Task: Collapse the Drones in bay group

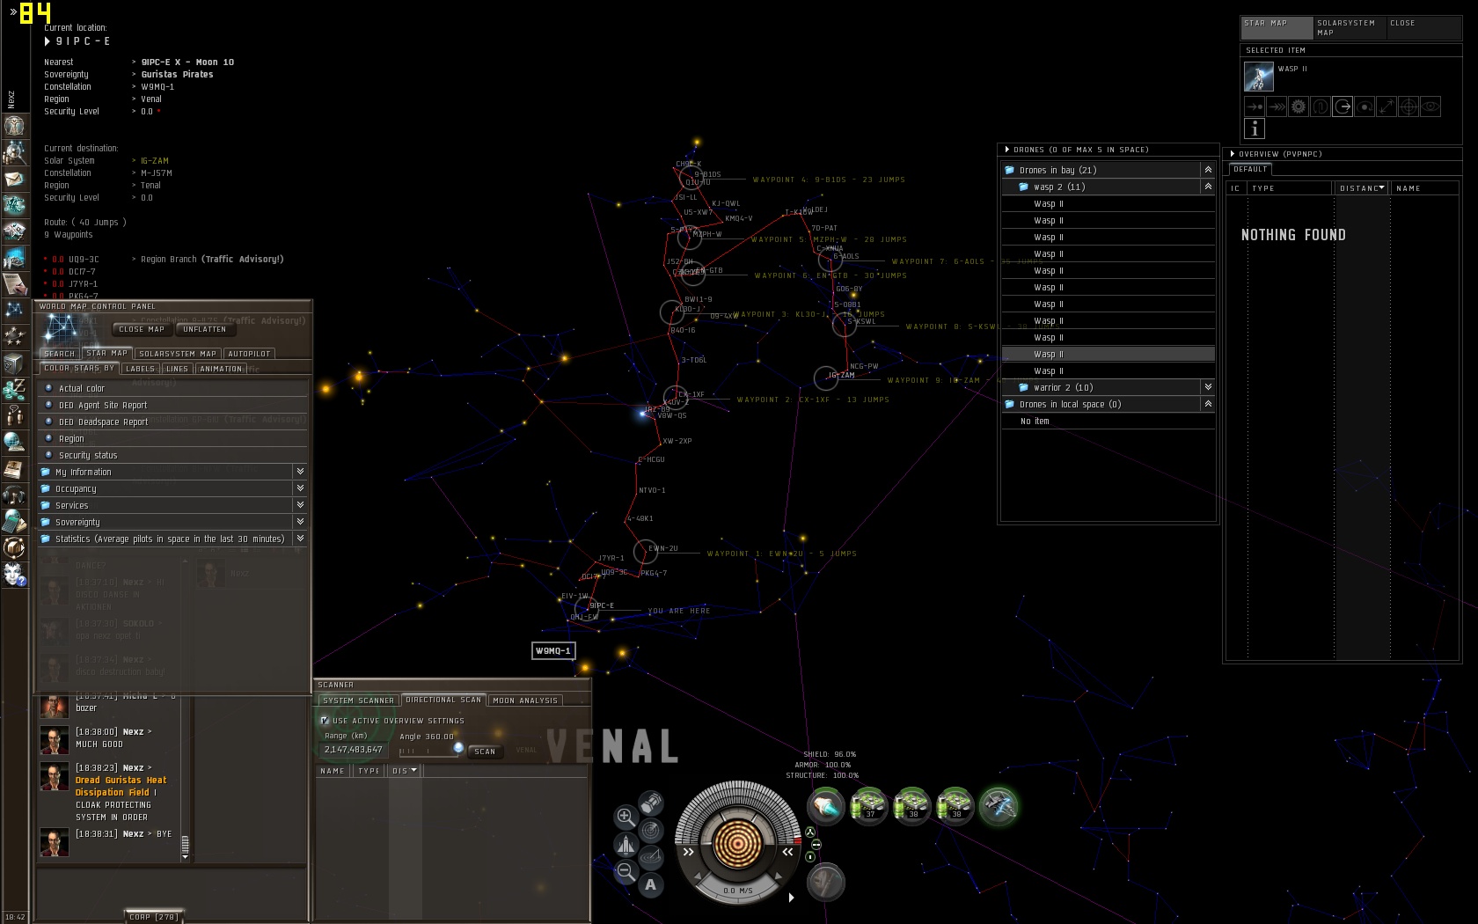Action: point(1208,170)
